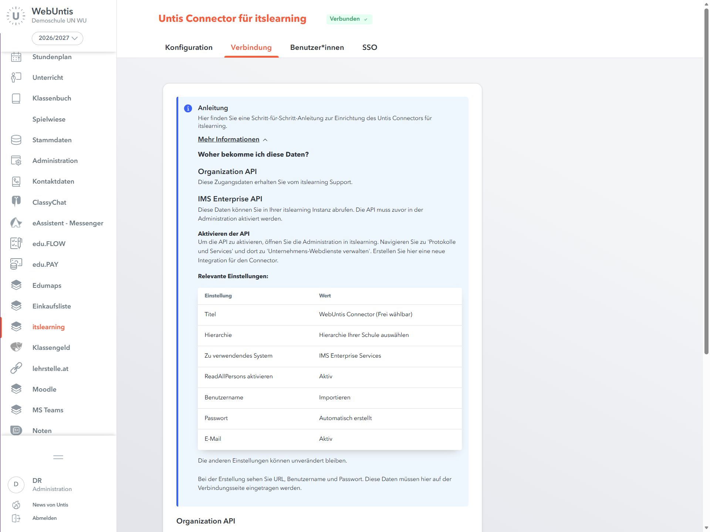Switch to the Konfiguration tab
The height and width of the screenshot is (532, 710).
[x=189, y=47]
